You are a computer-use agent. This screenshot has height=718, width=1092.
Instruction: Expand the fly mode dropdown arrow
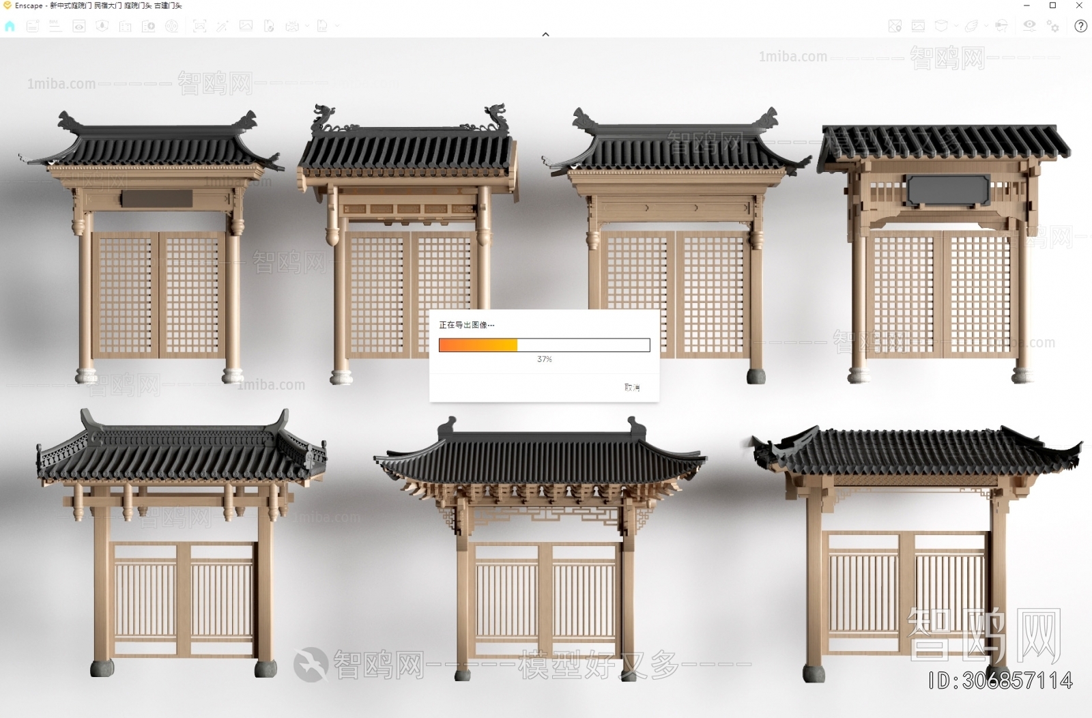pos(986,26)
